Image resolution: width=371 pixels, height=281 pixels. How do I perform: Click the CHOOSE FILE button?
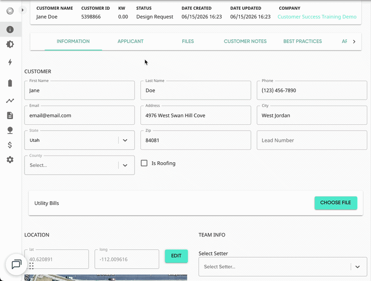coord(335,203)
